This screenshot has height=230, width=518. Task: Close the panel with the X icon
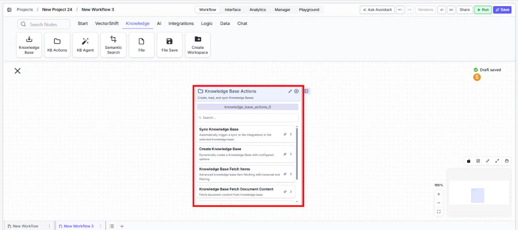click(17, 70)
